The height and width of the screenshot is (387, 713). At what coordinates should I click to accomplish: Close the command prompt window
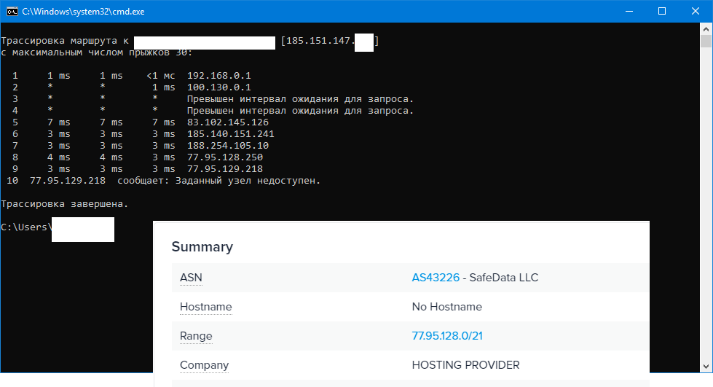pyautogui.click(x=696, y=11)
